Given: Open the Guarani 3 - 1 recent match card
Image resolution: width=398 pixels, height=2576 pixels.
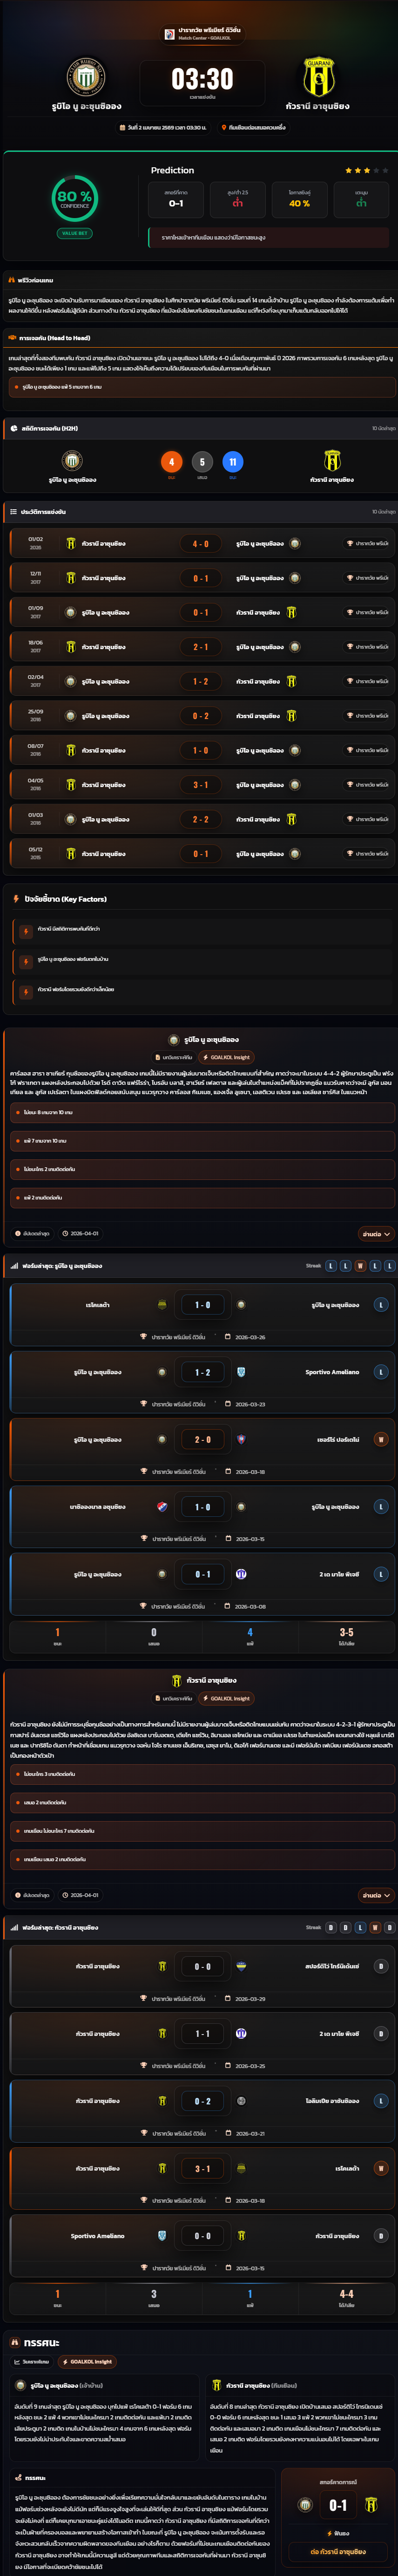Looking at the screenshot, I should tap(199, 2177).
